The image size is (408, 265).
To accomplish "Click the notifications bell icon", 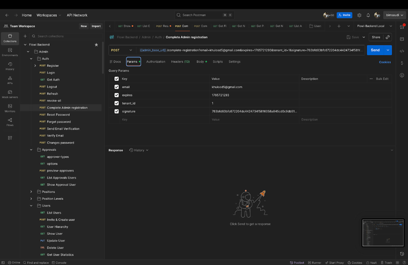I will point(368,15).
